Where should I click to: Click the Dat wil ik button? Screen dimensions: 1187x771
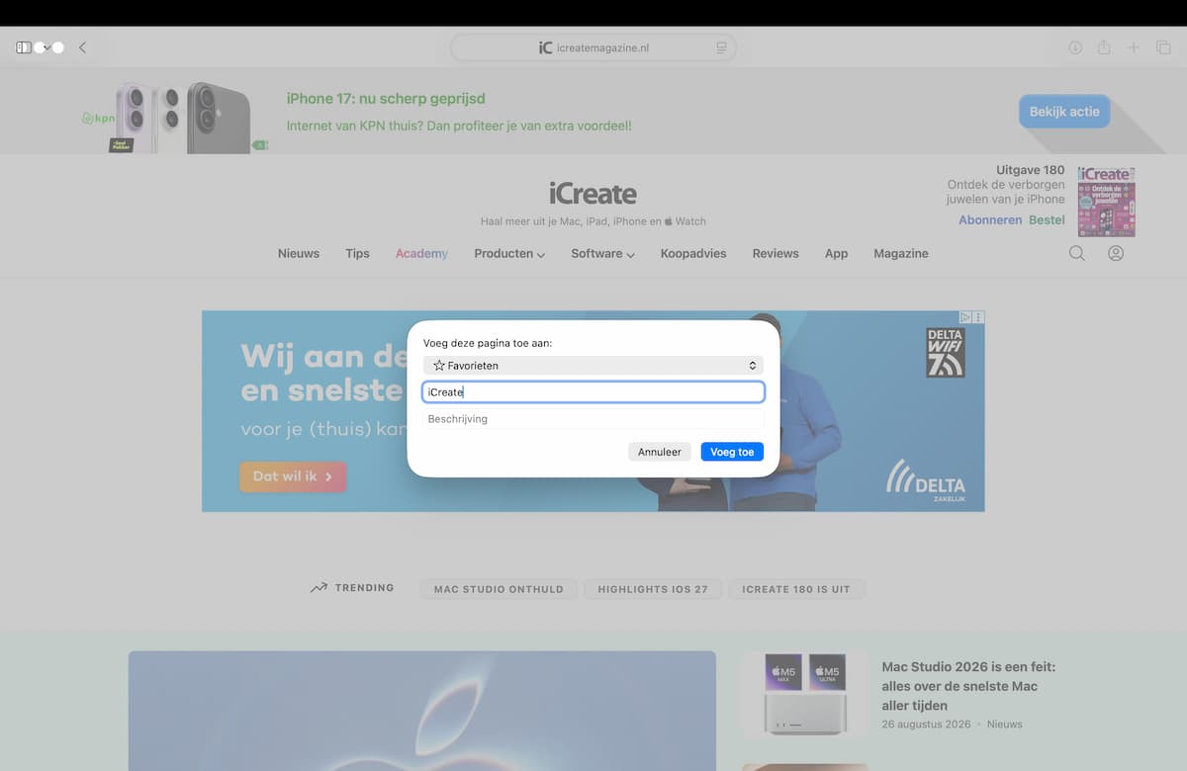point(293,476)
